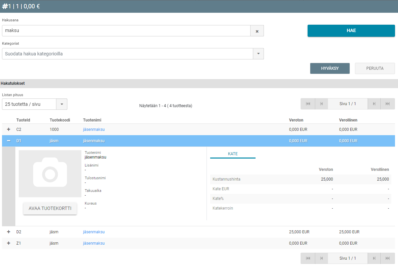Click 25,000 EUR Veroton in D2 row
The image size is (398, 266).
tap(299, 232)
